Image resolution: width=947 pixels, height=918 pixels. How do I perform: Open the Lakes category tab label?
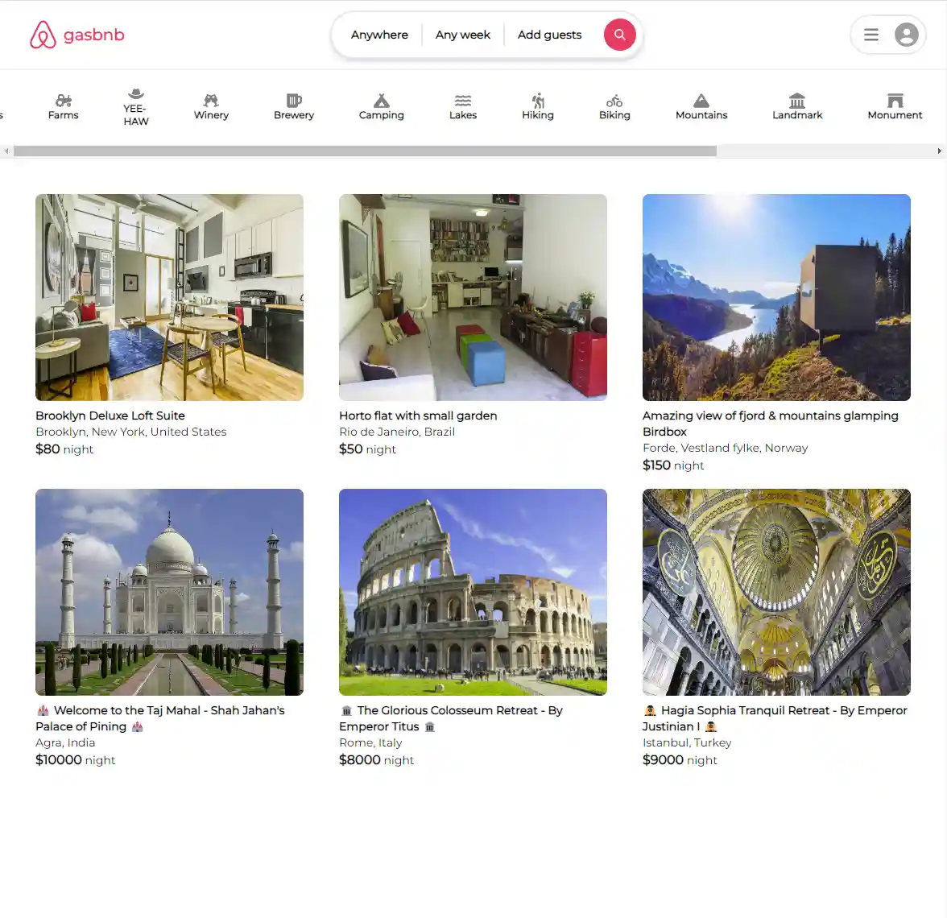pos(462,114)
